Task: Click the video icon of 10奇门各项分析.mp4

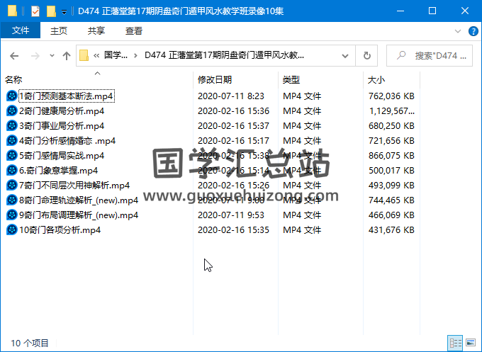Action: pos(11,230)
